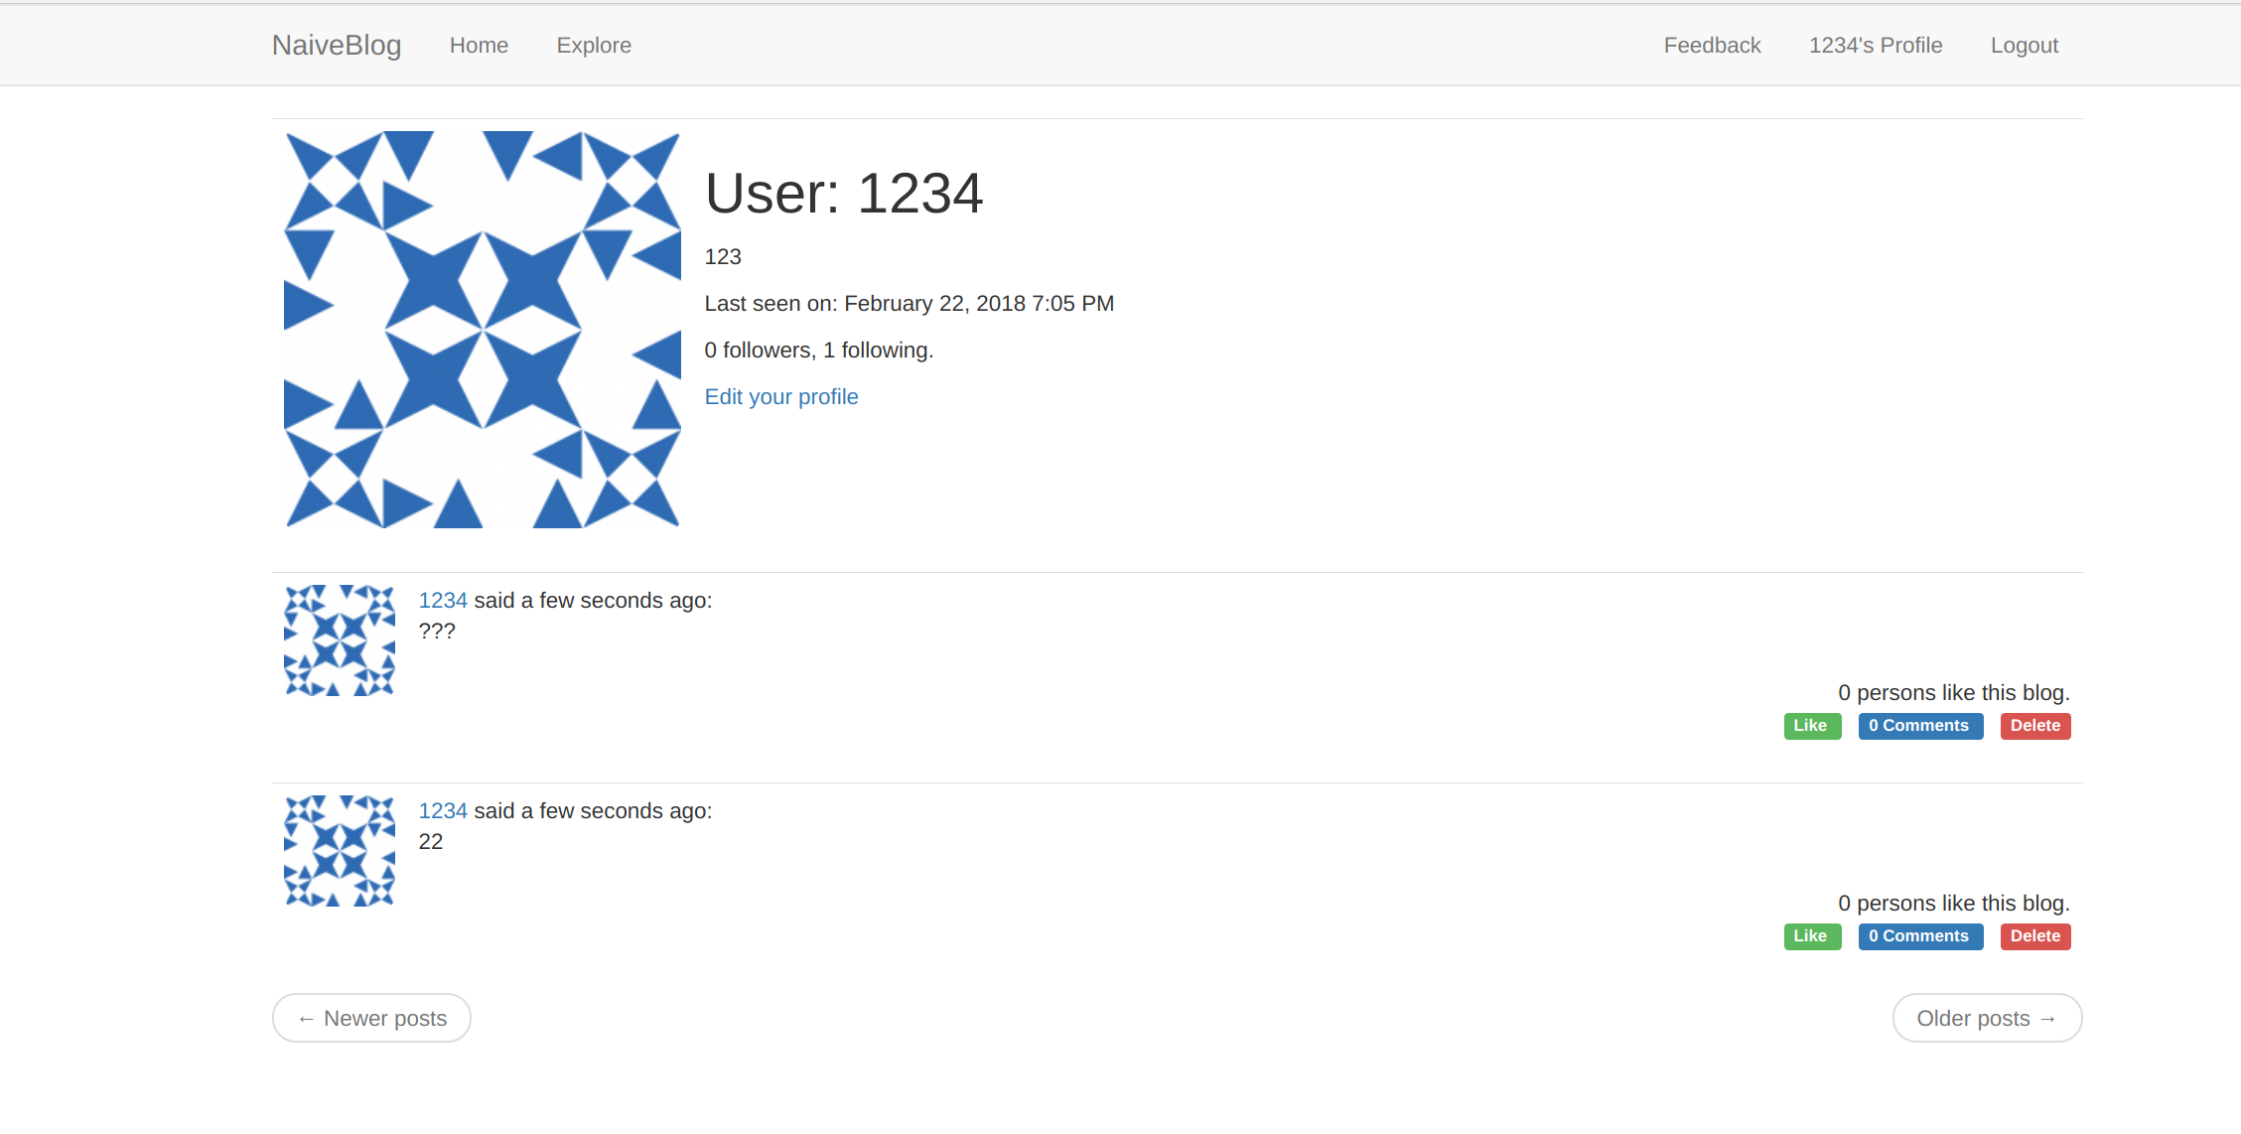Go to Older posts page
Viewport: 2241px width, 1134px height.
click(1986, 1018)
